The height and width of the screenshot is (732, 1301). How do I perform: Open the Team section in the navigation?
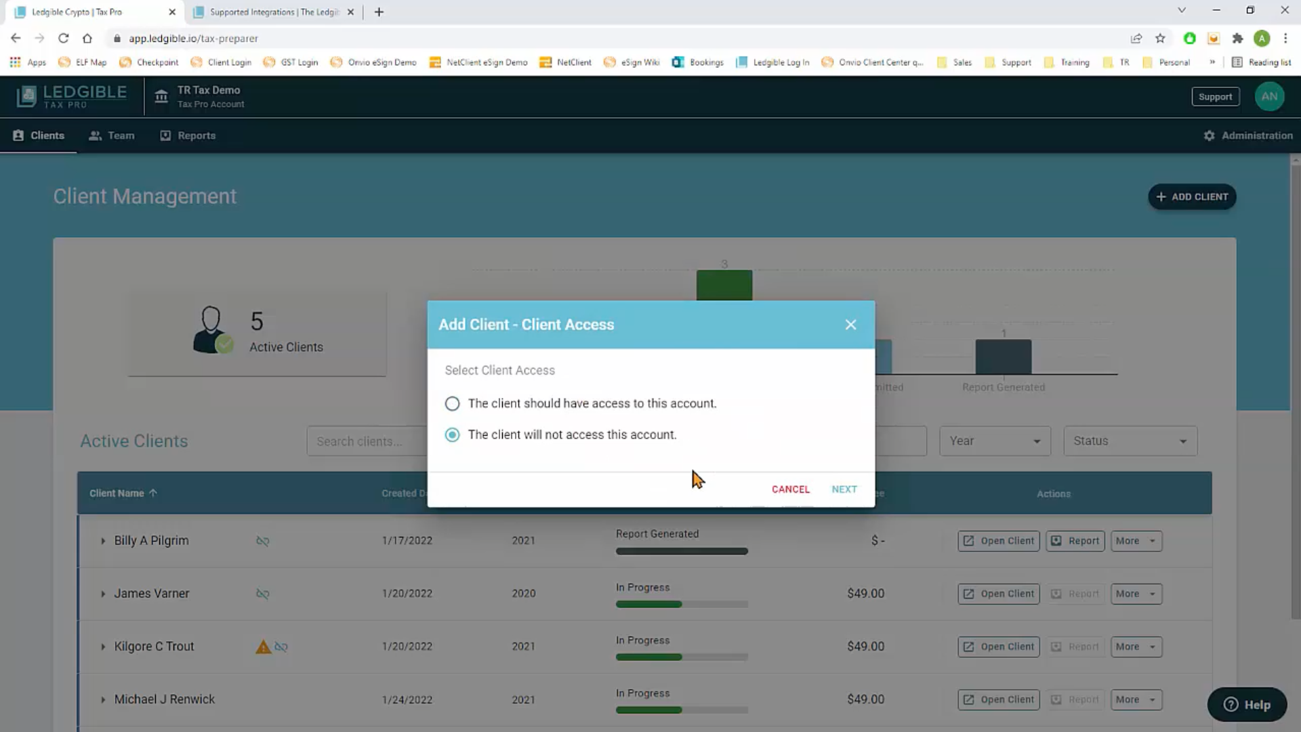pyautogui.click(x=112, y=135)
